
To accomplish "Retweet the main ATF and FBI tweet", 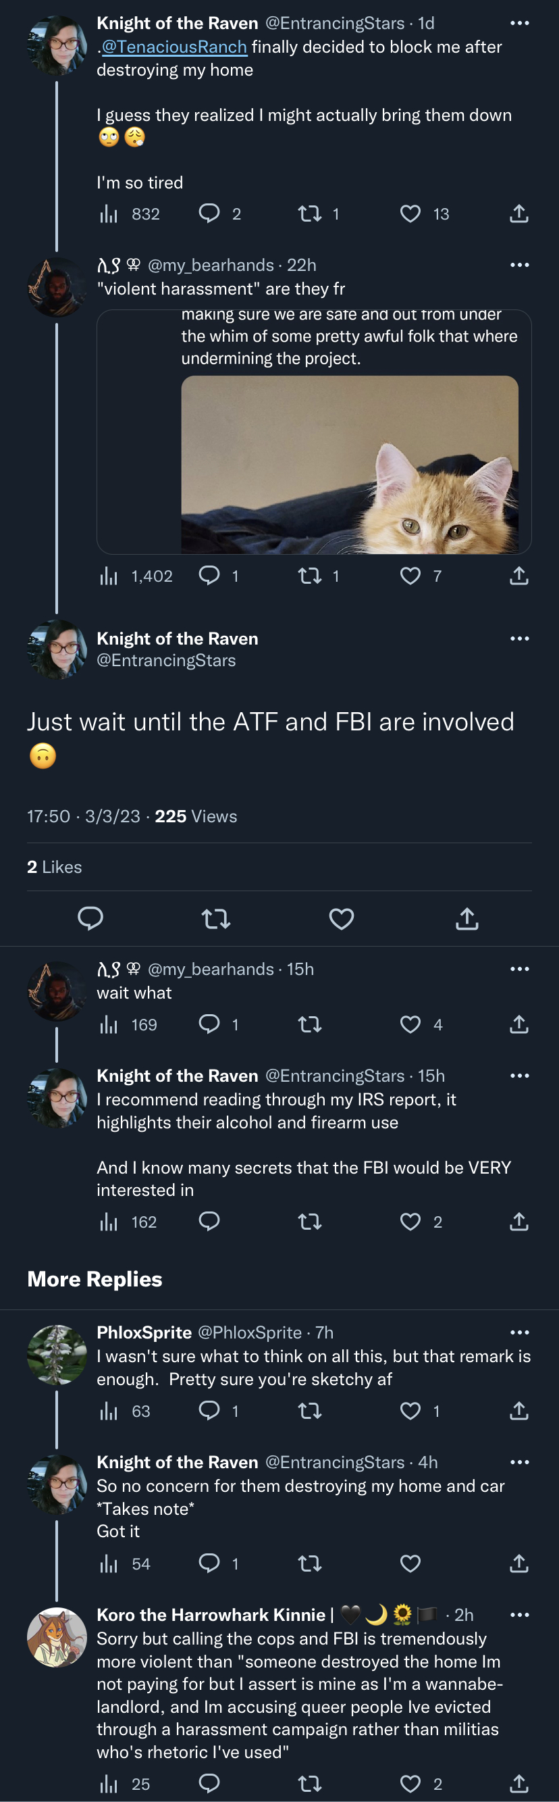I will click(x=216, y=918).
